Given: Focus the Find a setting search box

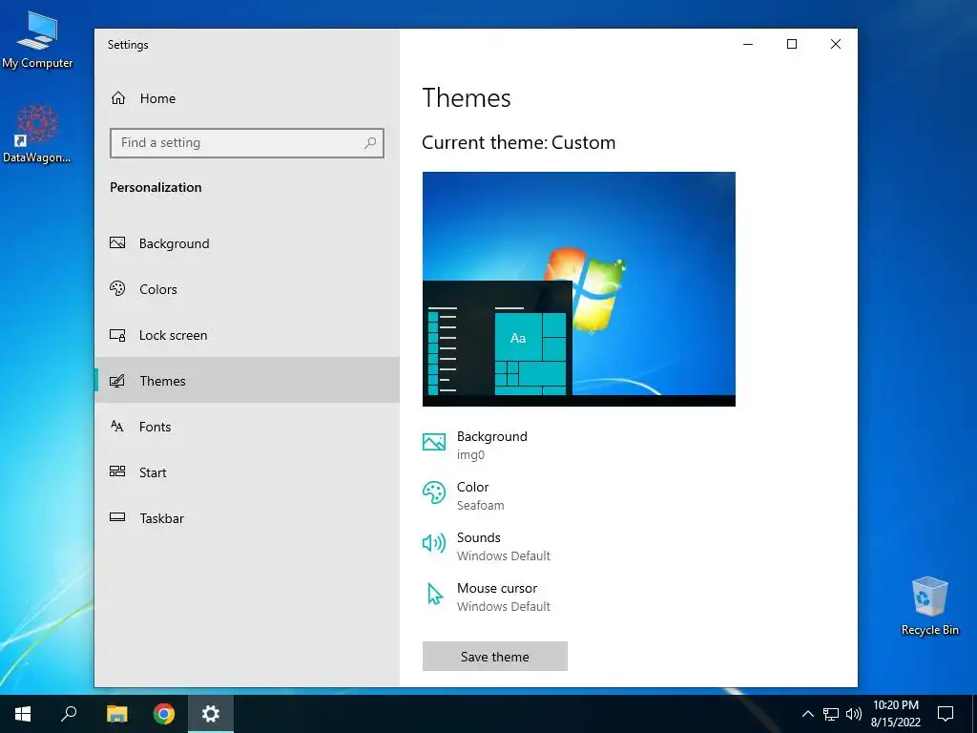Looking at the screenshot, I should (247, 143).
